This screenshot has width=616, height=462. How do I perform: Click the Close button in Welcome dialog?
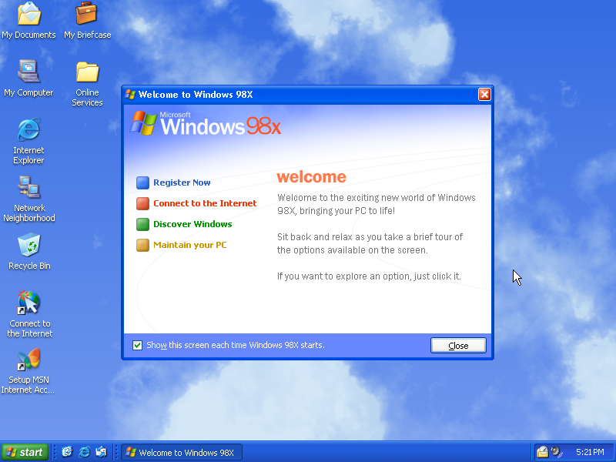pyautogui.click(x=458, y=345)
